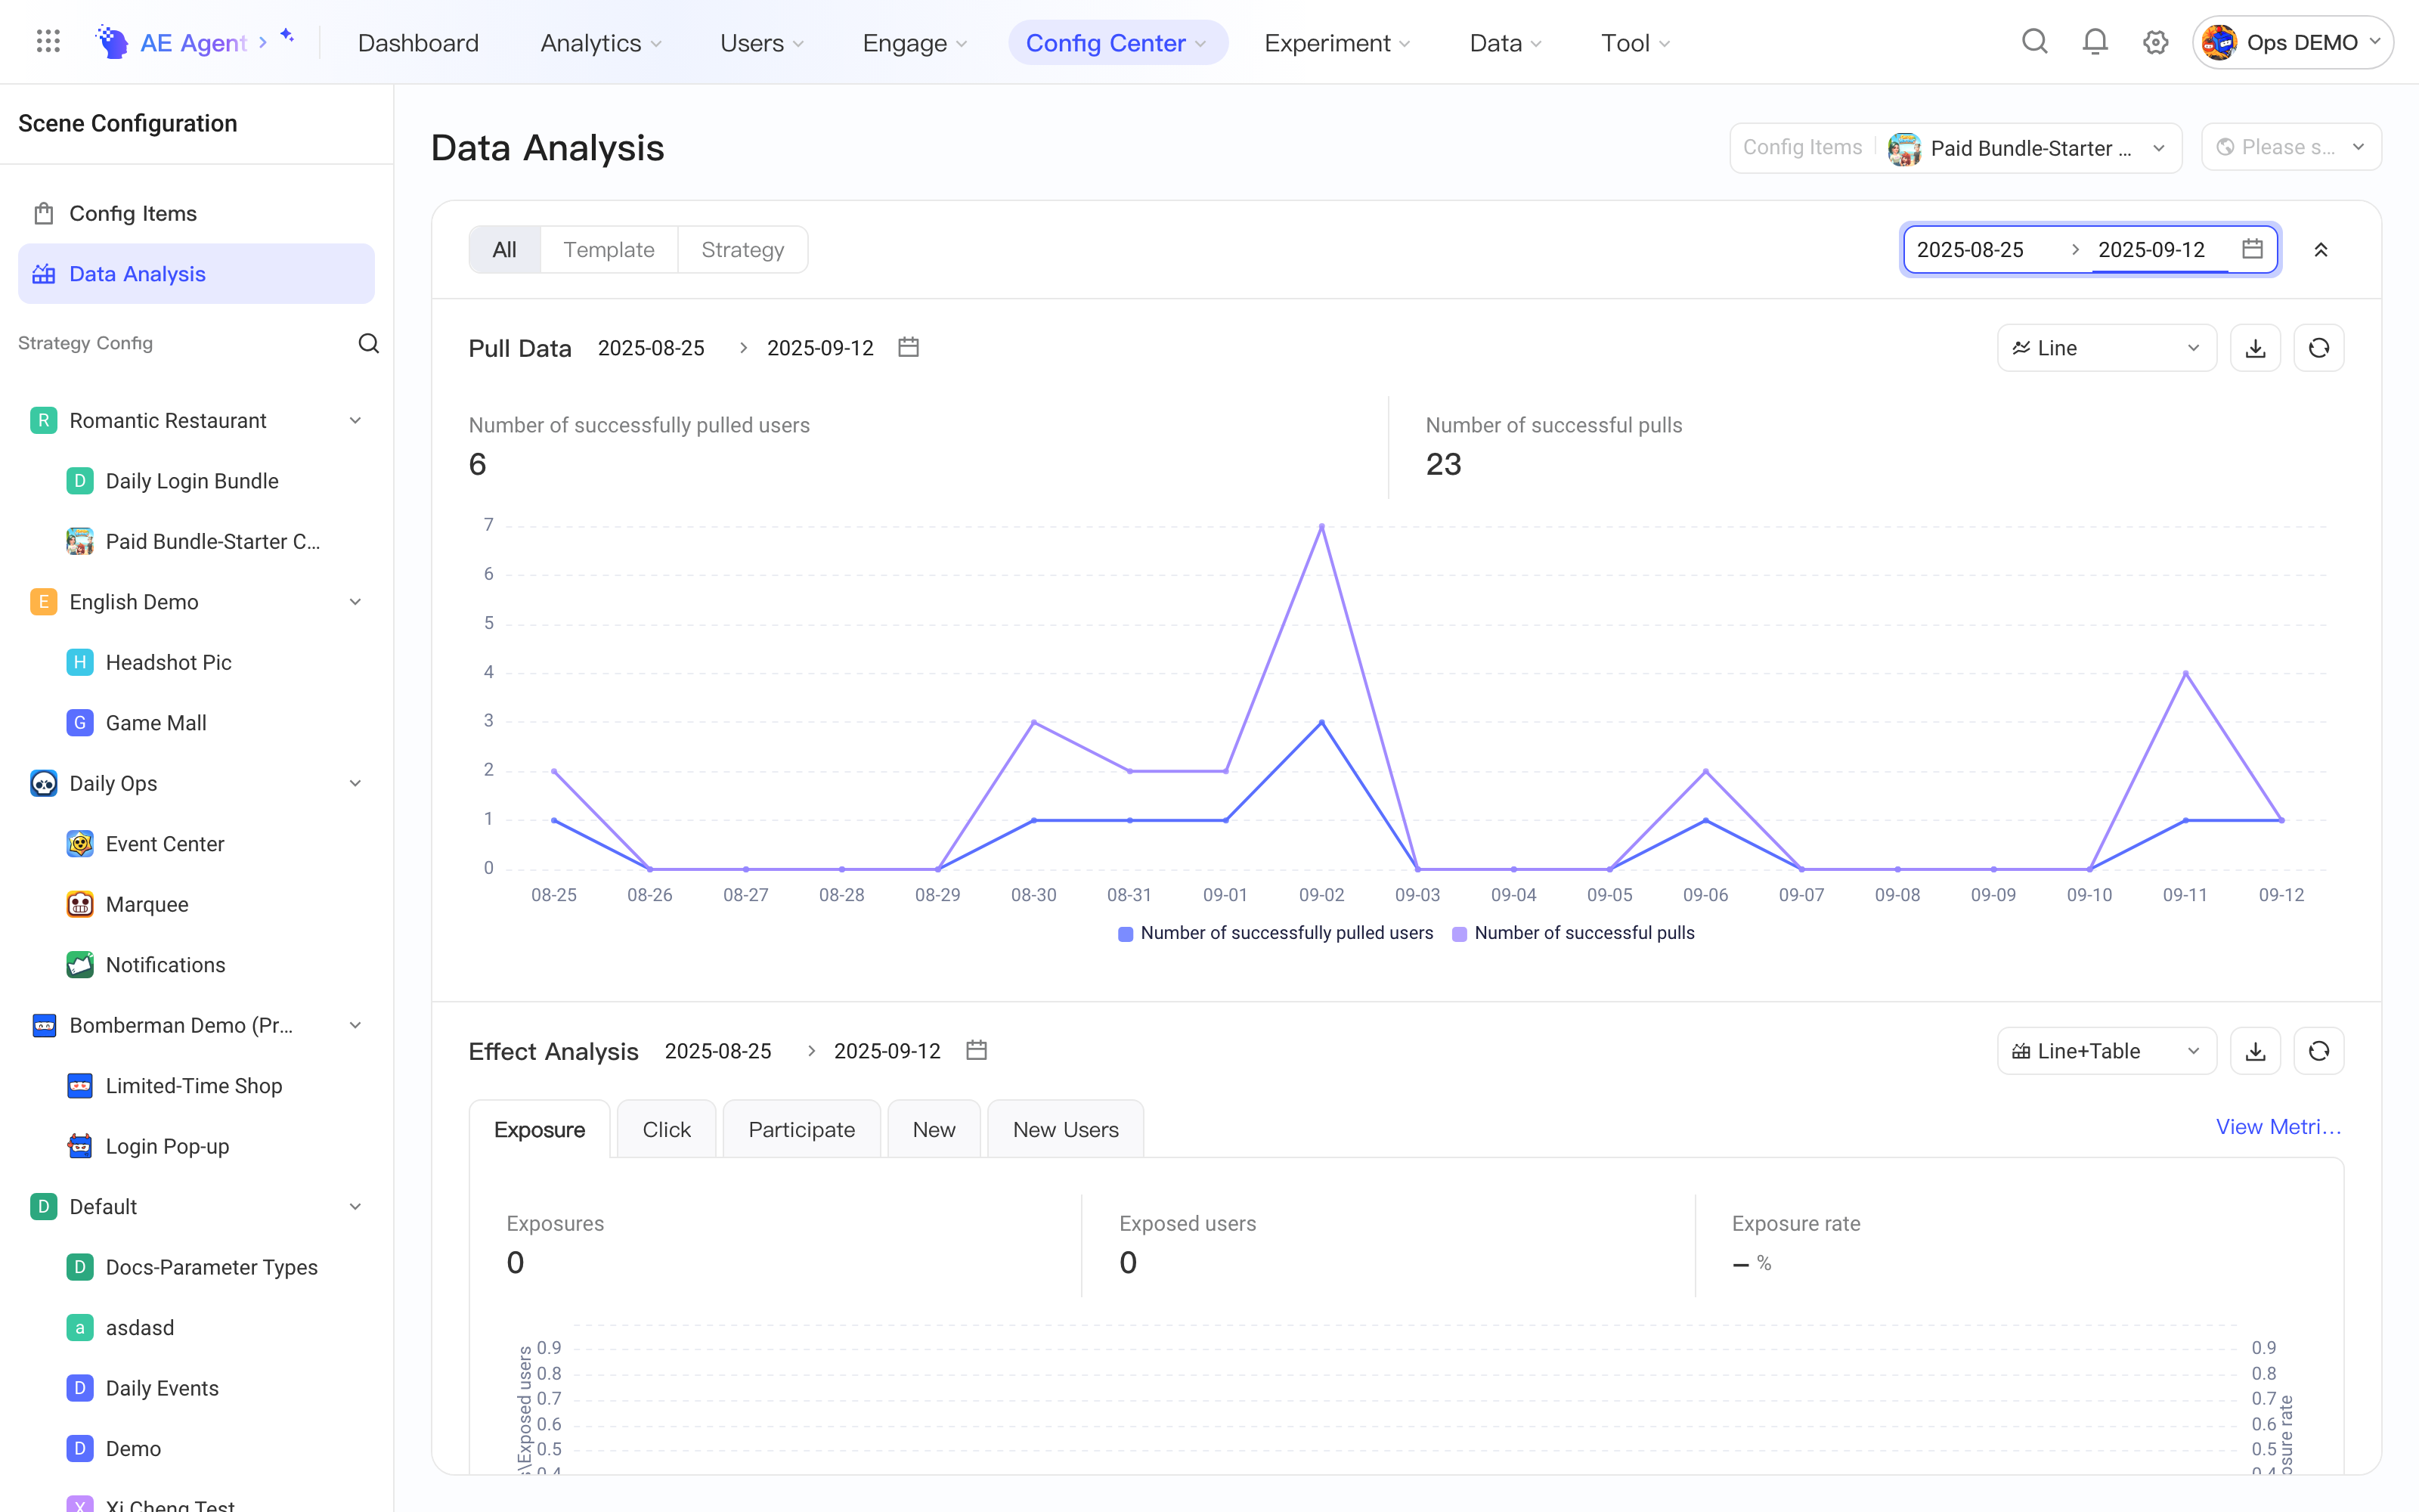Refresh the Pull Data chart

tap(2319, 348)
